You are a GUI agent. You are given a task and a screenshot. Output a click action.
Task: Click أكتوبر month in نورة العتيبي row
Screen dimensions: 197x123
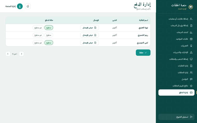coord(115,28)
